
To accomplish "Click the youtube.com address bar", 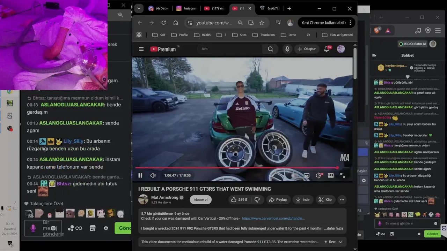I will click(x=214, y=23).
